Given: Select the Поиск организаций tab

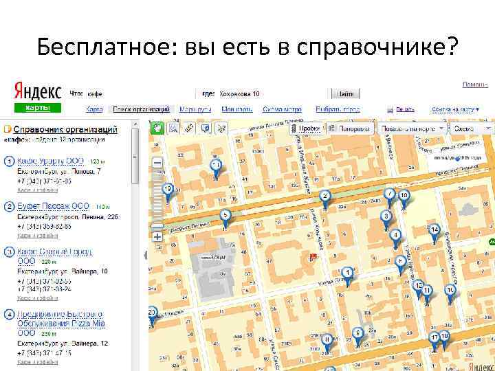Looking at the screenshot, I should click(141, 109).
